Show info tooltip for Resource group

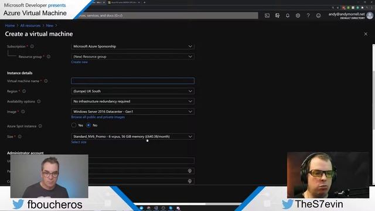(49, 57)
